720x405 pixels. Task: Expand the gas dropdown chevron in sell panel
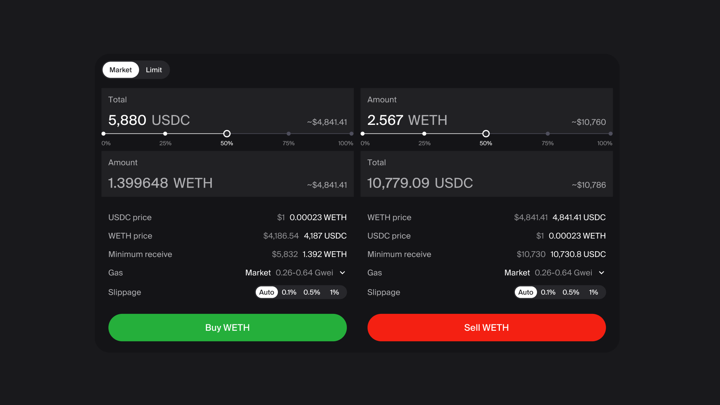pyautogui.click(x=601, y=273)
